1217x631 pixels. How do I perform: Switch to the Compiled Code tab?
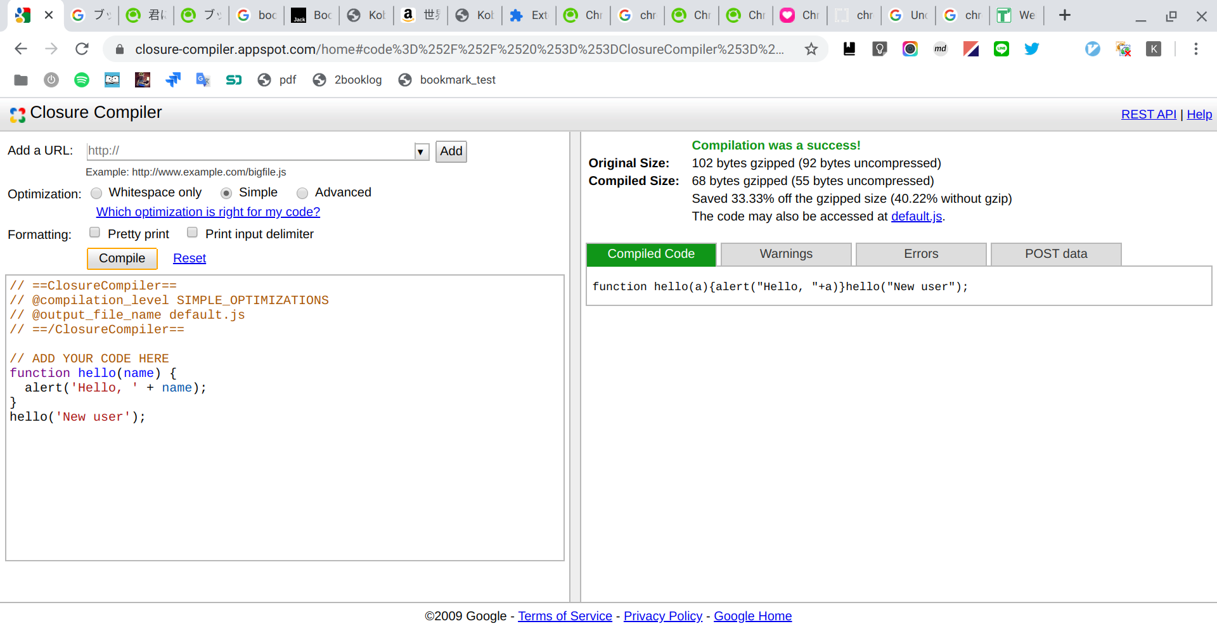651,254
